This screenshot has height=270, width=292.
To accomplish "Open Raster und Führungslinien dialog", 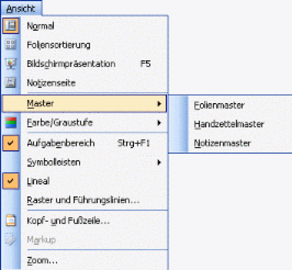I will point(83,201).
